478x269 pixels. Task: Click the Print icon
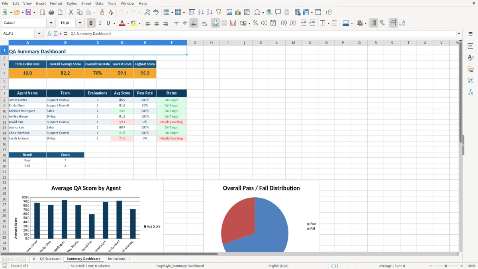51,12
